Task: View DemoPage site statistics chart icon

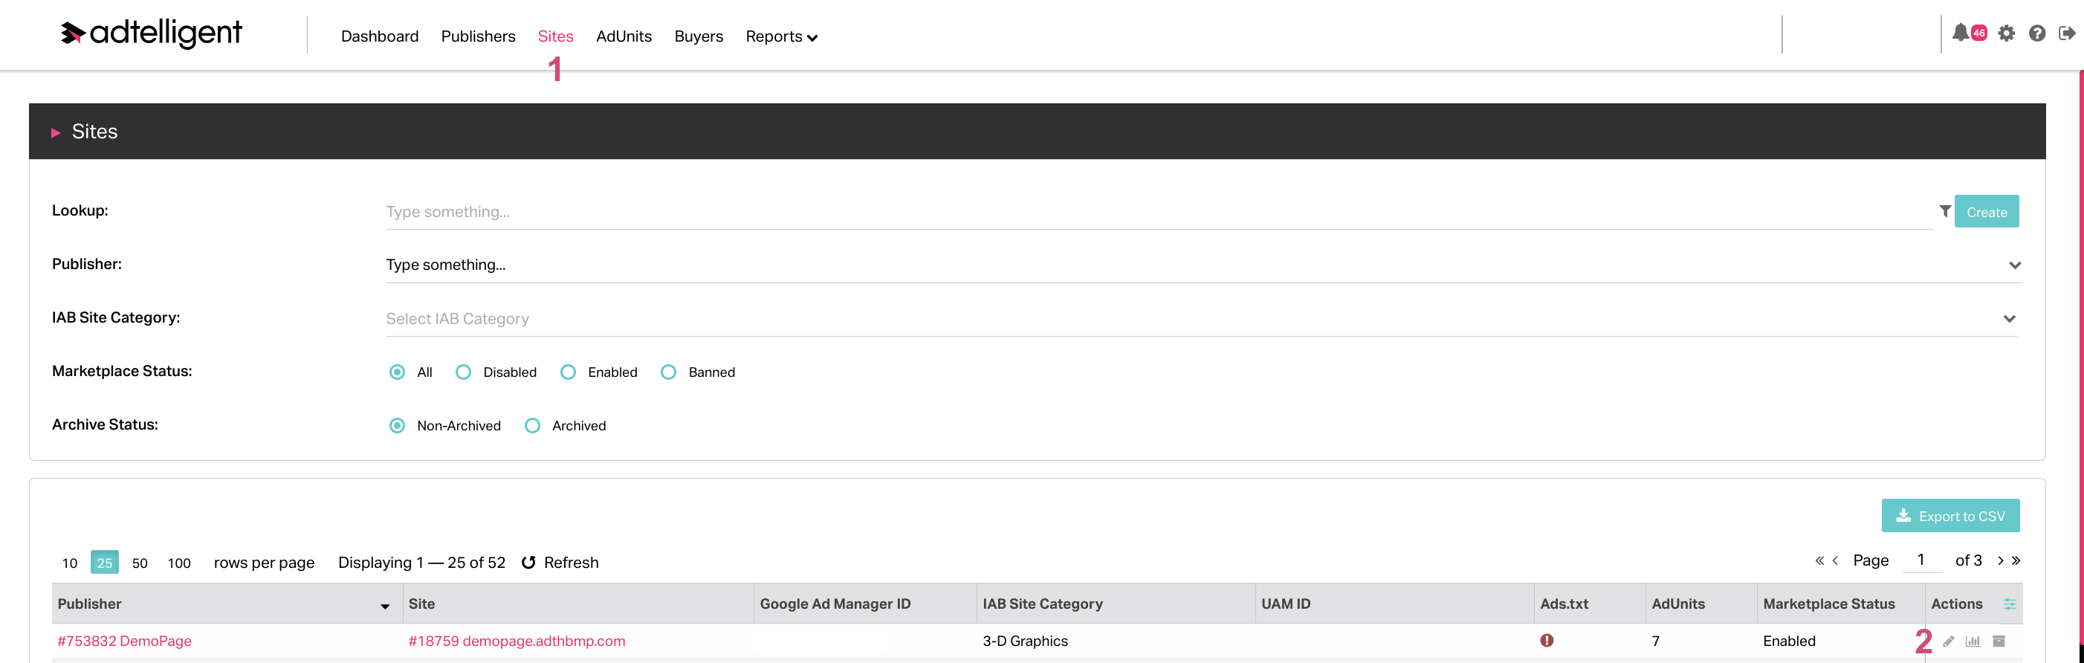Action: 1973,641
